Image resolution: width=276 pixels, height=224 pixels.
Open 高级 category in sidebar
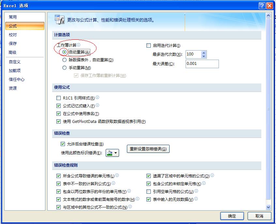click(25, 52)
